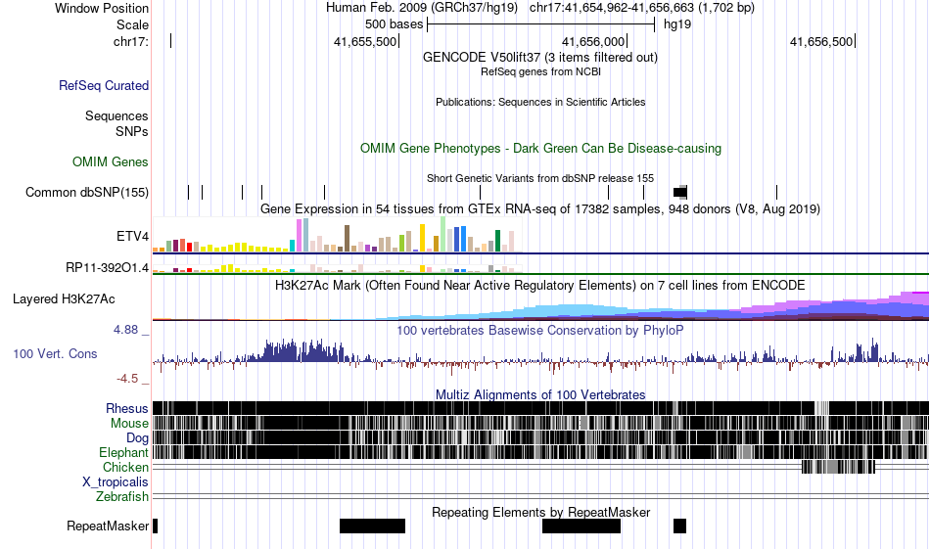Screen dimensions: 930x549
Task: Open RefSeq genes from NCBI title
Action: (x=540, y=71)
